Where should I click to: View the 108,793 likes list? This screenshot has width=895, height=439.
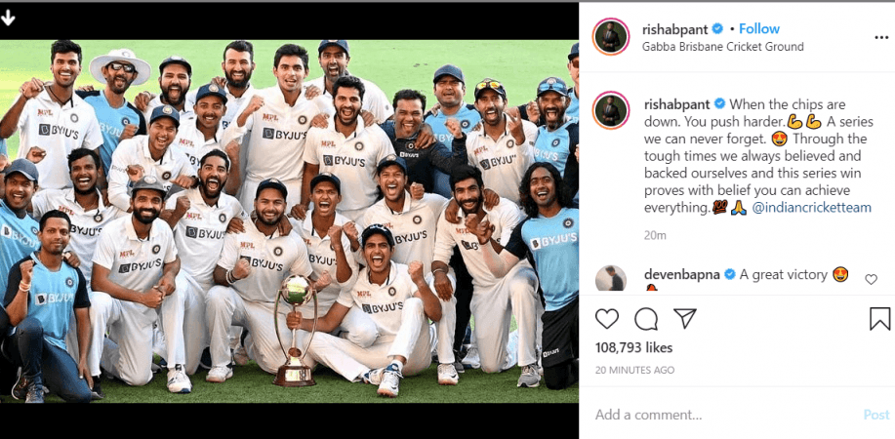pos(633,347)
